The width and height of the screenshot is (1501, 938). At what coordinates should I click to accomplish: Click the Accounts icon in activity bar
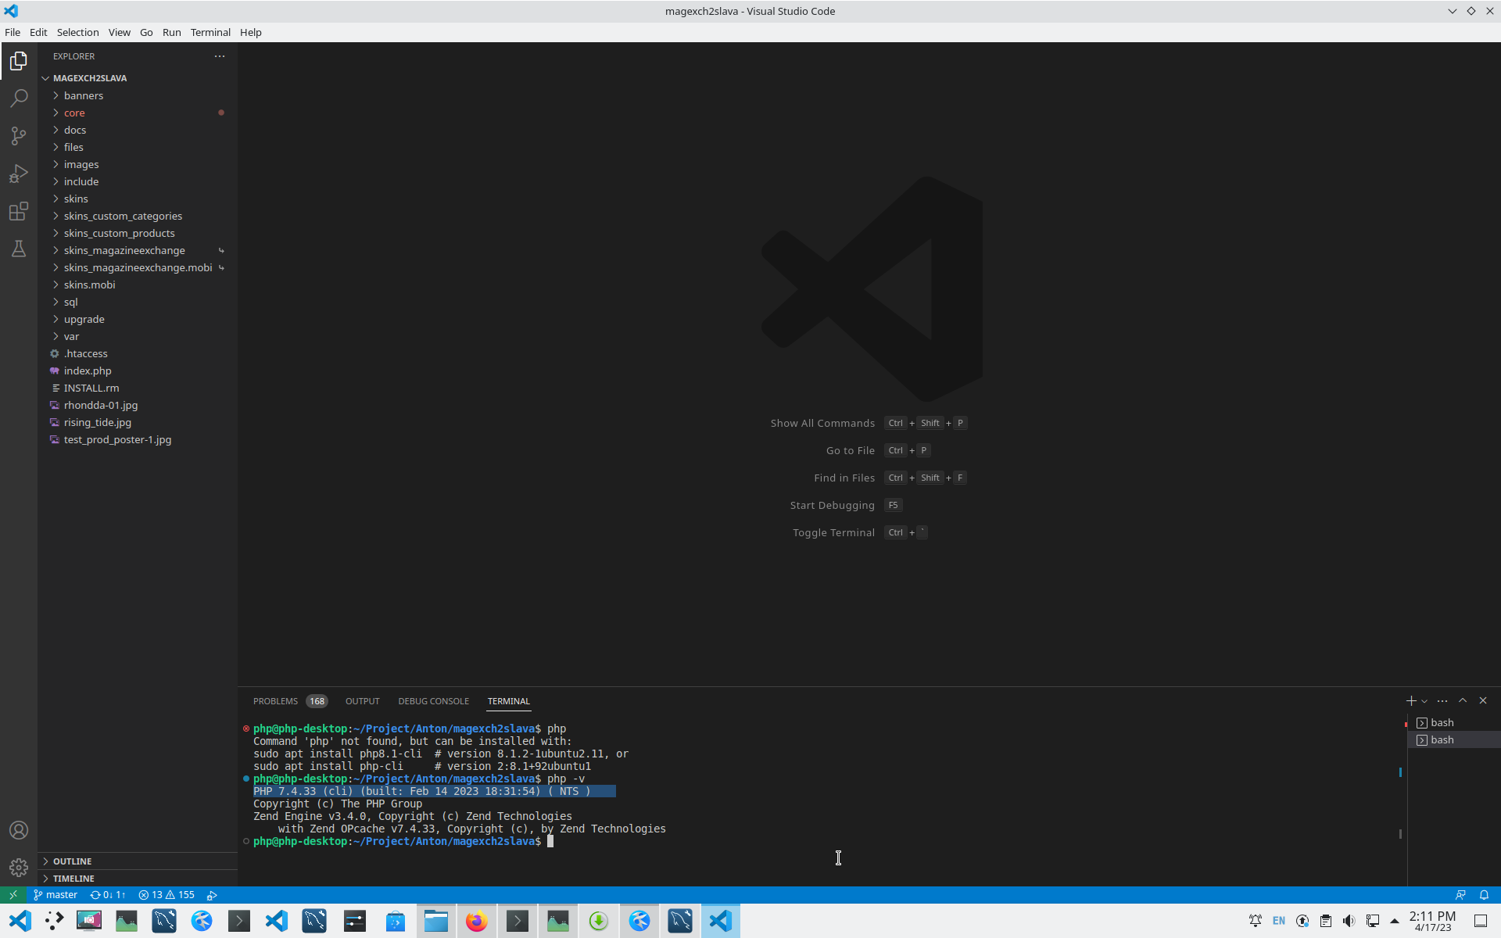coord(19,830)
